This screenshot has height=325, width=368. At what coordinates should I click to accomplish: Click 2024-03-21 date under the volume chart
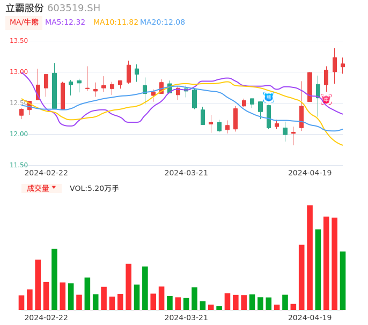pyautogui.click(x=186, y=317)
